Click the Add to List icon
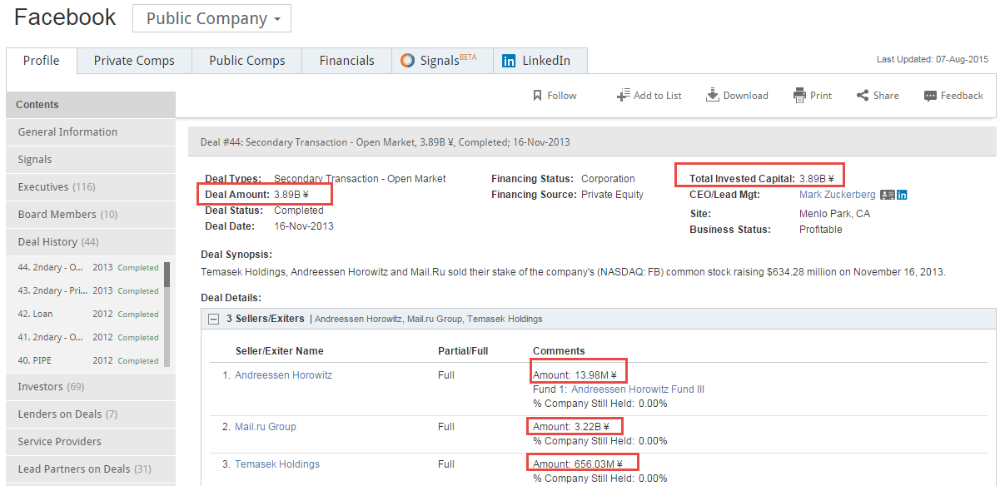Image resolution: width=1000 pixels, height=486 pixels. click(x=623, y=96)
